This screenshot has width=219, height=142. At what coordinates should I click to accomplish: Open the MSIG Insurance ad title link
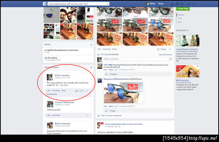pyautogui.click(x=182, y=80)
